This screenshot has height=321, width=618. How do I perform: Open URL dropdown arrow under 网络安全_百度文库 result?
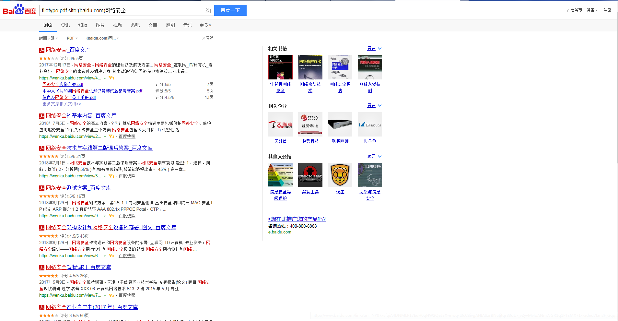[x=105, y=78]
